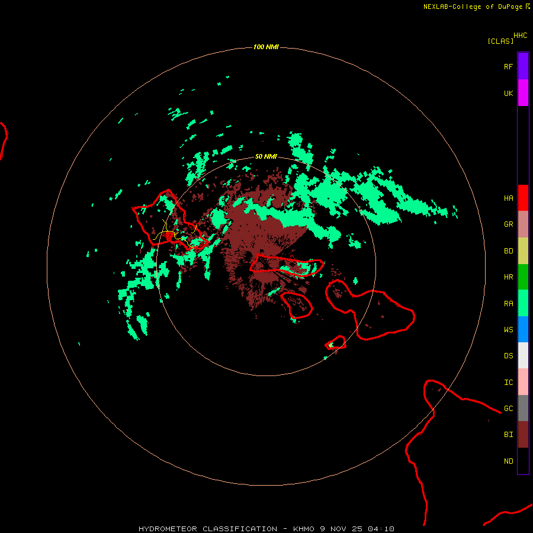Click the "NEXLAB-College of DuPage" header text
Image resolution: width=533 pixels, height=533 pixels.
473,7
